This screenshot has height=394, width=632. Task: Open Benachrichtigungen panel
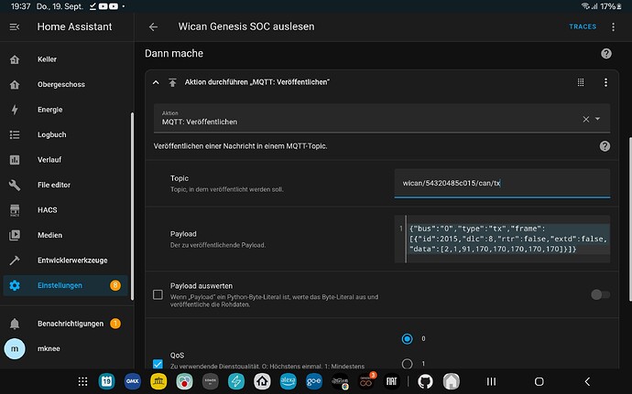coord(65,324)
